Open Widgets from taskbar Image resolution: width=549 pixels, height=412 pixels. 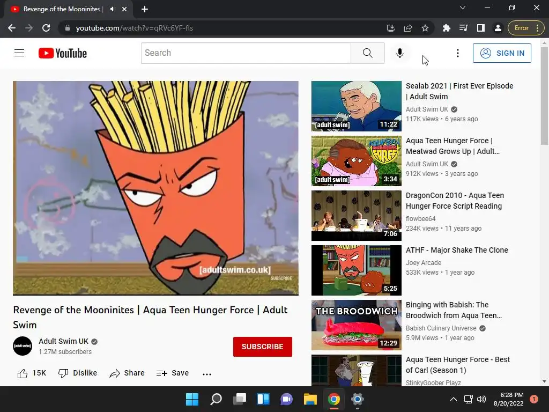[x=263, y=399]
